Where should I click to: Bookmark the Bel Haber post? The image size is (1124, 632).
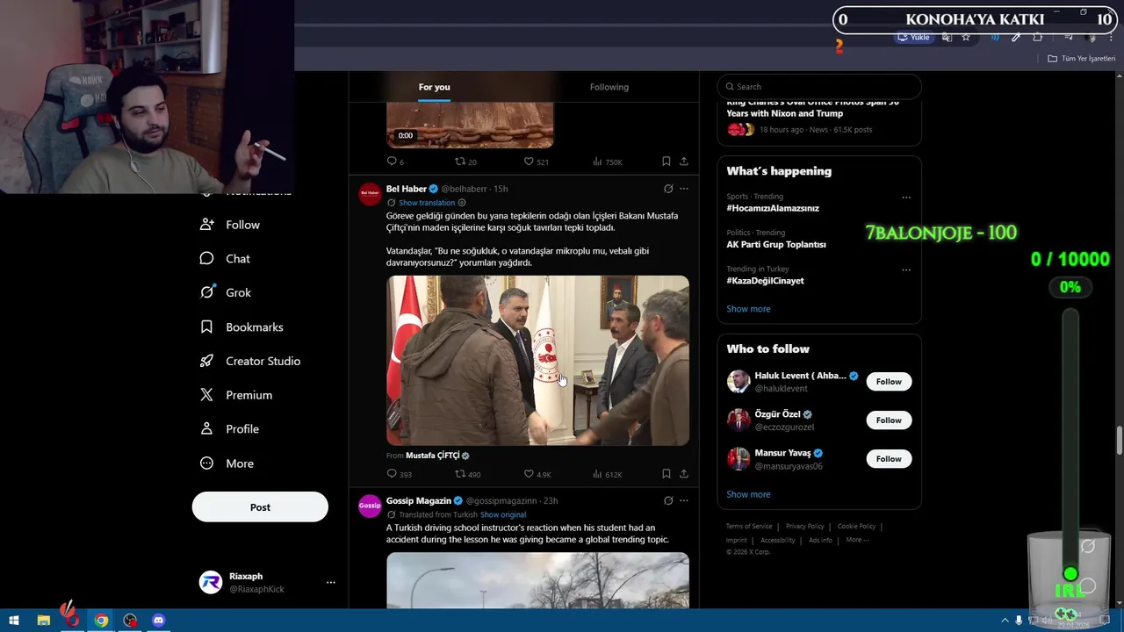666,474
